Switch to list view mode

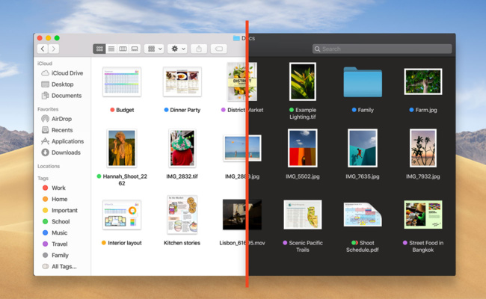point(111,49)
